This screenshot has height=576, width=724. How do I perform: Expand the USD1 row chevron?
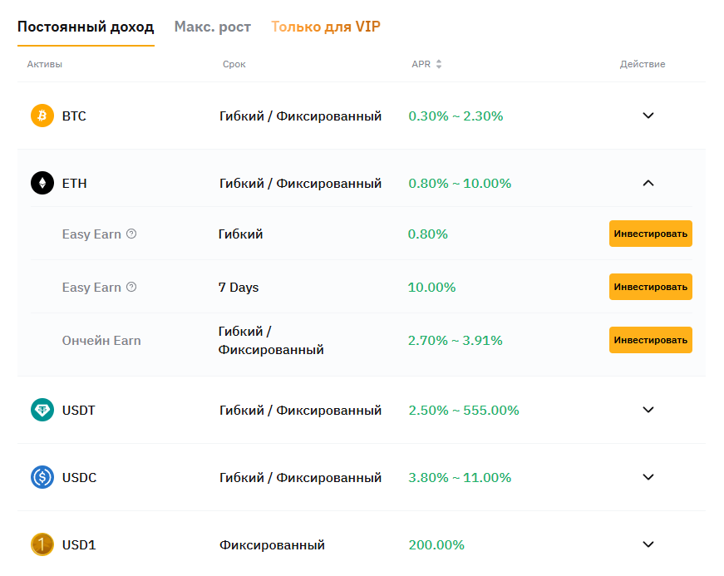(648, 544)
